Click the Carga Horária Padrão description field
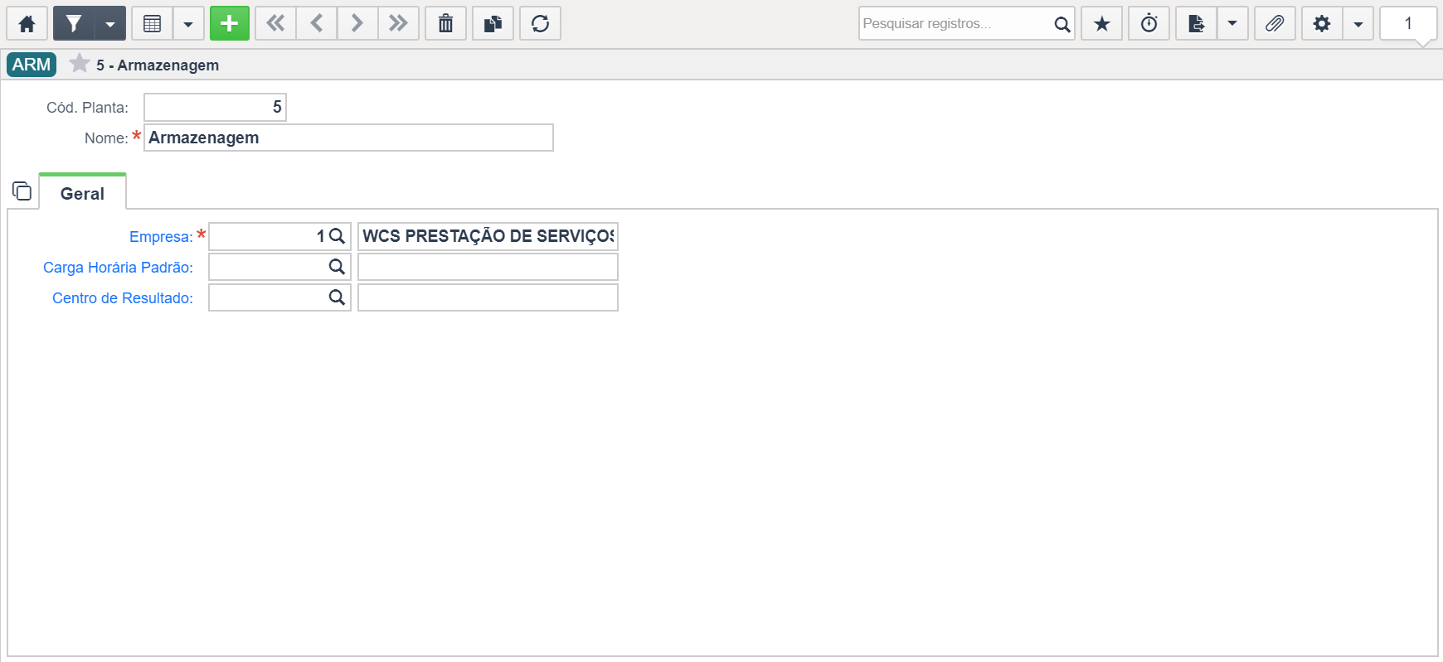The width and height of the screenshot is (1443, 662). [488, 267]
